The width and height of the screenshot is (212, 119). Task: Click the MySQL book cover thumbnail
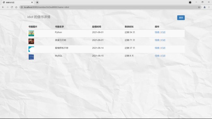click(31, 57)
